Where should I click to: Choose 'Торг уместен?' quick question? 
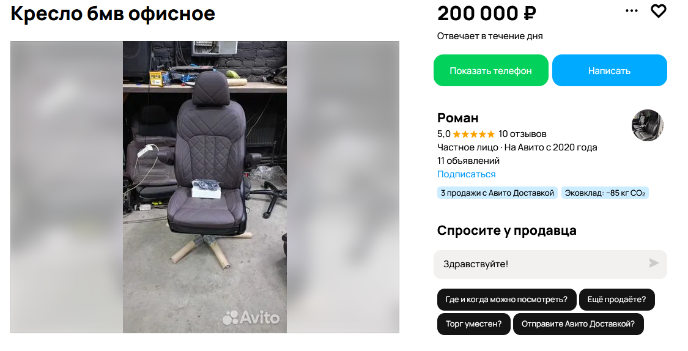click(473, 324)
